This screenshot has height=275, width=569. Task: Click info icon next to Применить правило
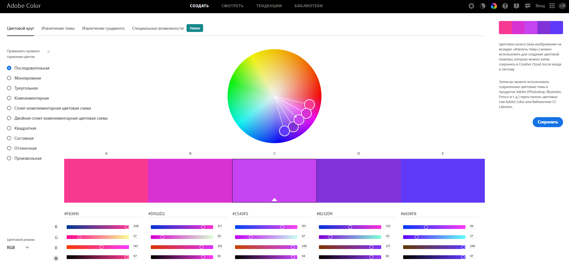tap(49, 52)
